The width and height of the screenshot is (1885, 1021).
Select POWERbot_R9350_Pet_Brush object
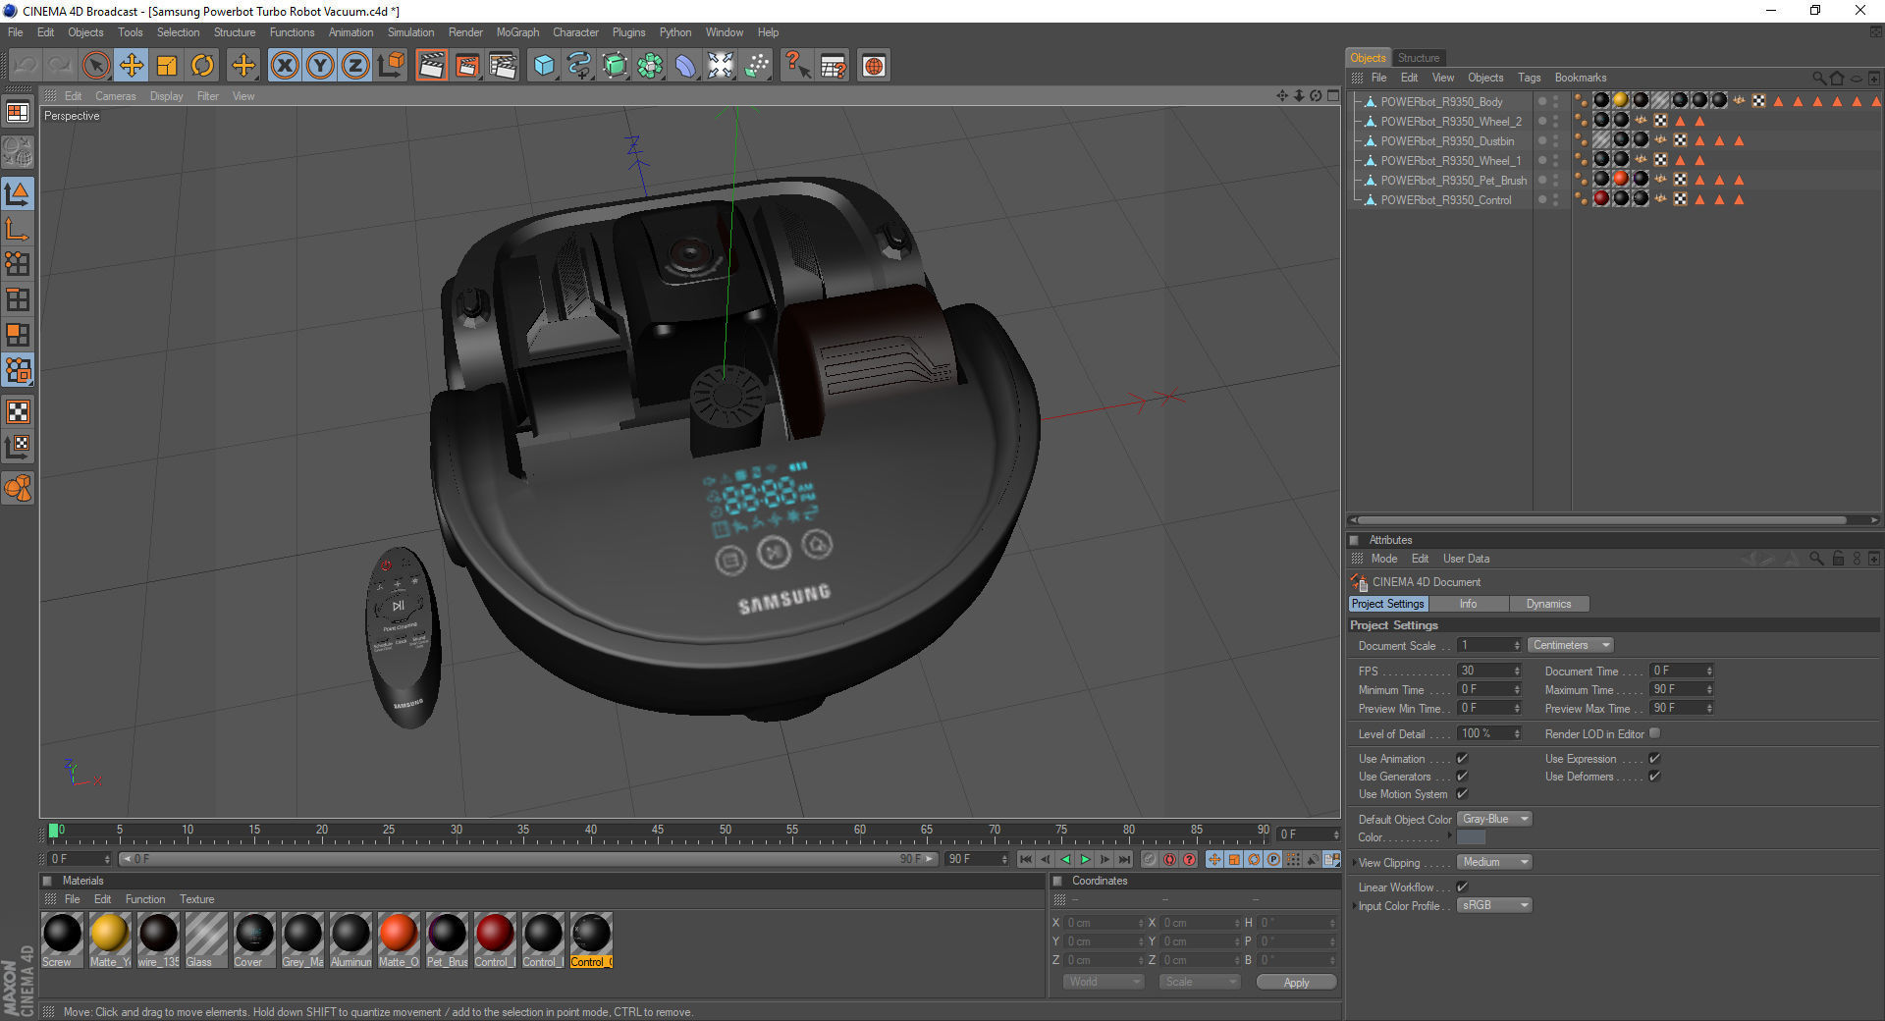pos(1453,181)
